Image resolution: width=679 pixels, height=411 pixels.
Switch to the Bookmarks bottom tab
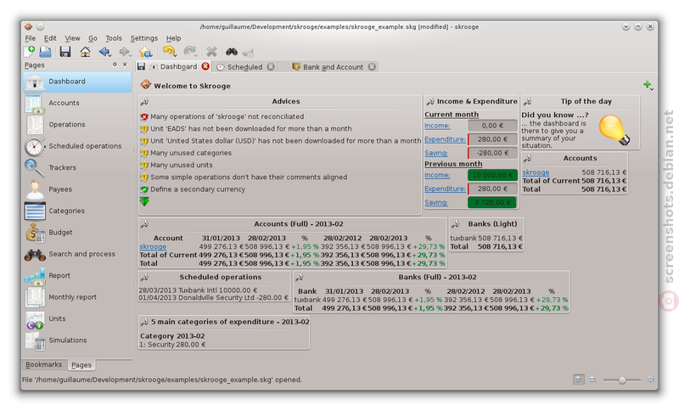pos(43,364)
